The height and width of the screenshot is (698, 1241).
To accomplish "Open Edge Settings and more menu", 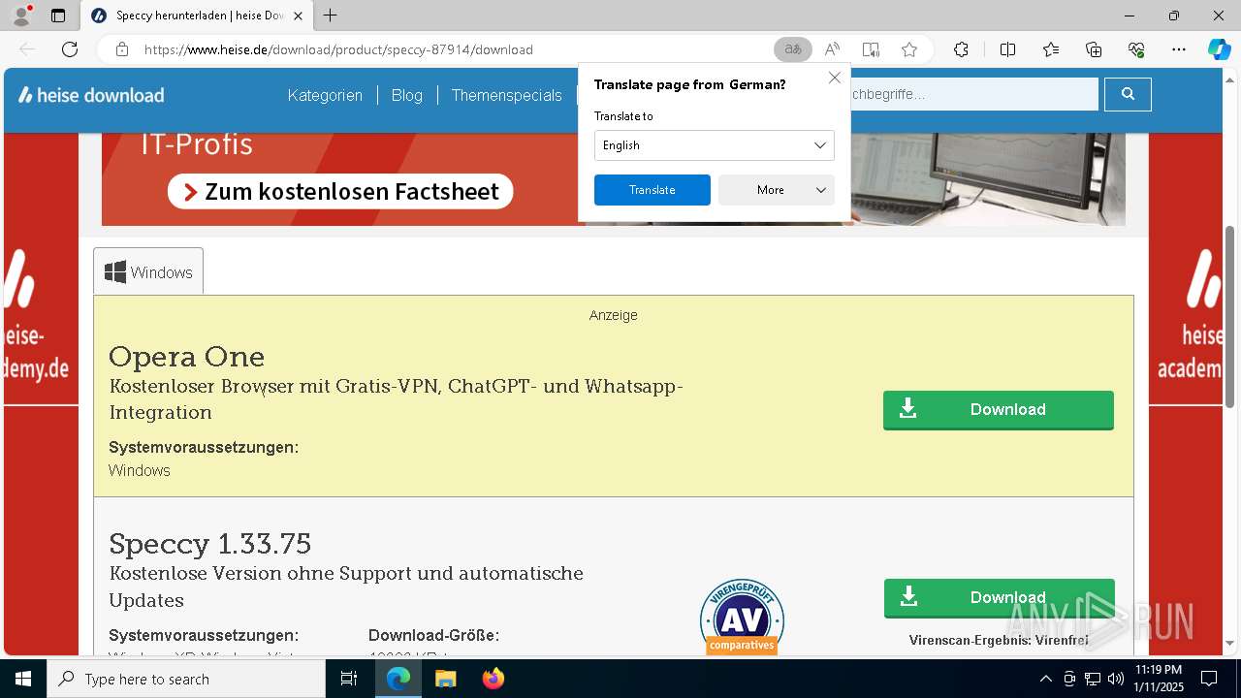I will tap(1179, 49).
